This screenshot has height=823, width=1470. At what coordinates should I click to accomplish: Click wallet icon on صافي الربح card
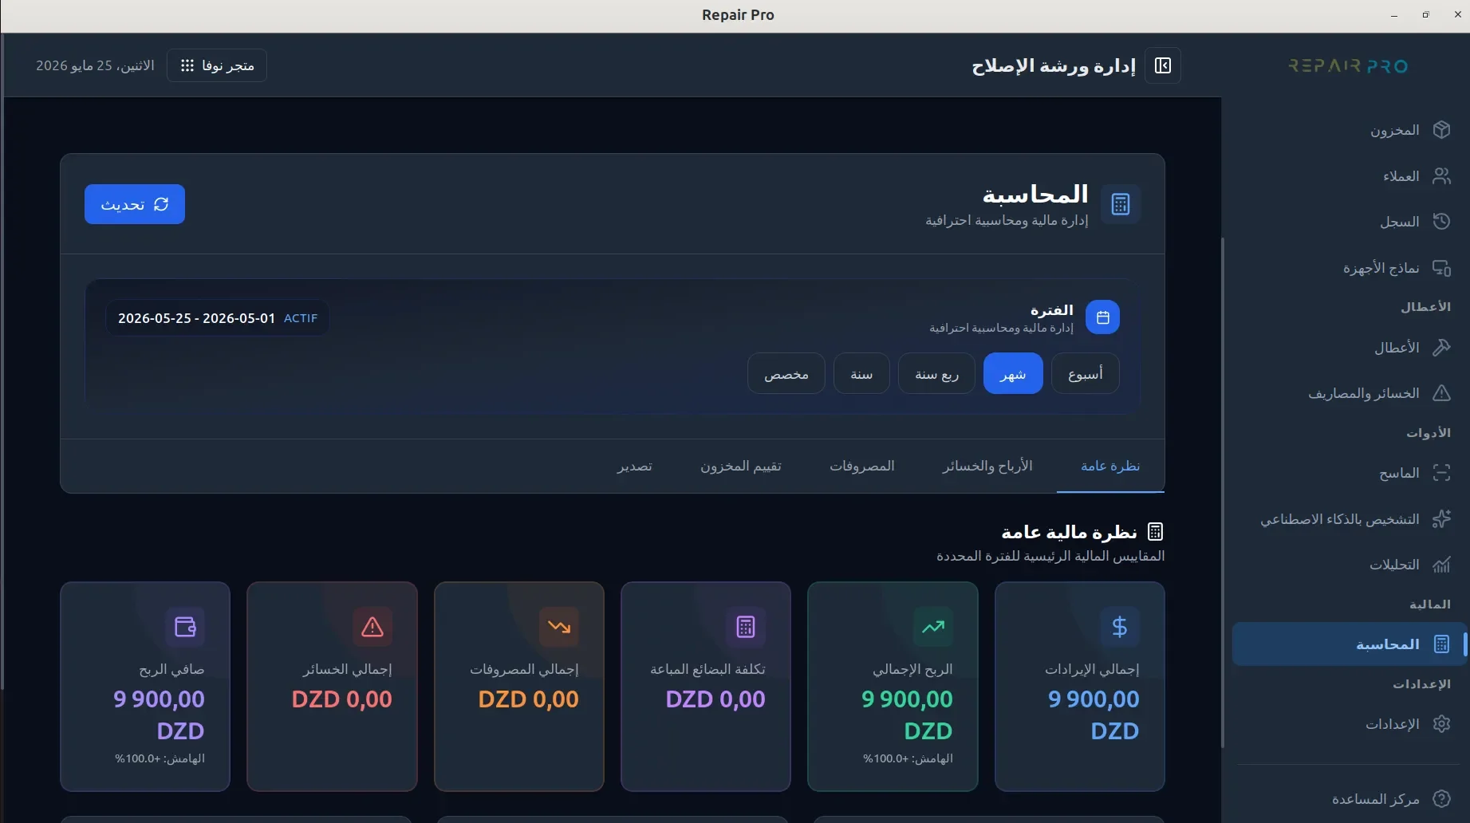click(185, 627)
